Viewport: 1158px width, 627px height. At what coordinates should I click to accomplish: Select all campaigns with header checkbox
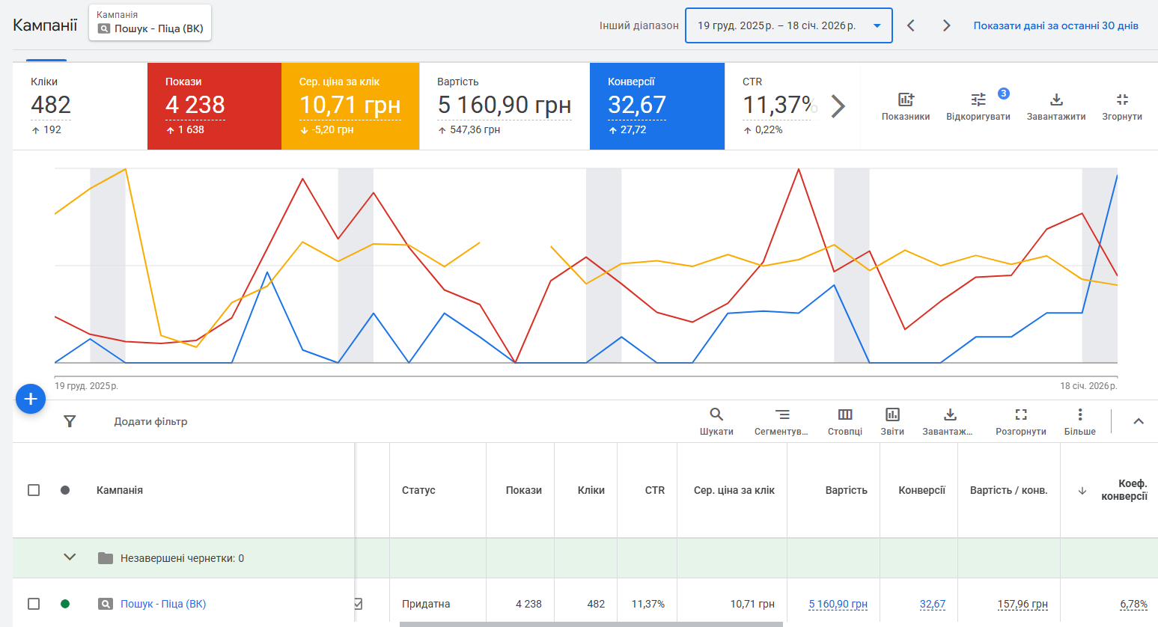point(34,490)
